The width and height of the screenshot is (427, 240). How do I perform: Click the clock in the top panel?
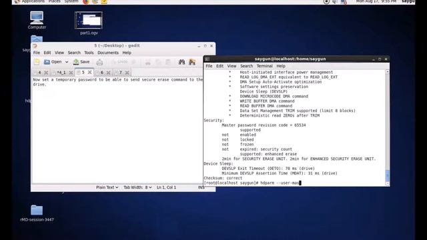(376, 1)
